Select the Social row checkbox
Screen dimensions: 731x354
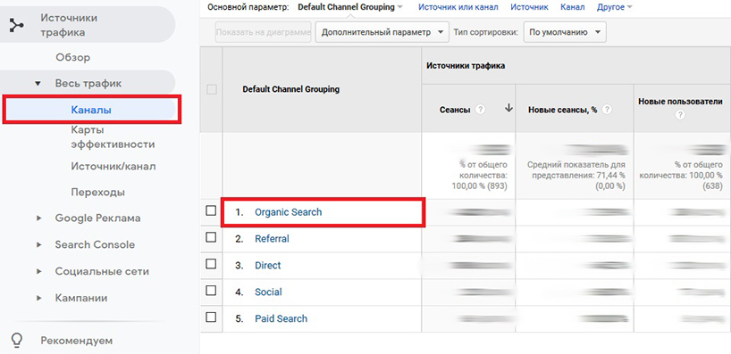[211, 291]
